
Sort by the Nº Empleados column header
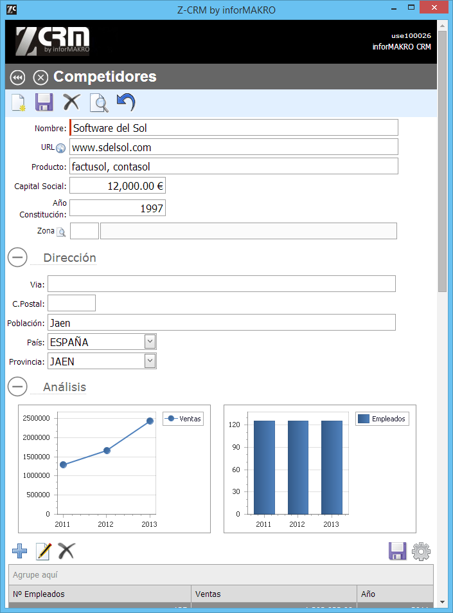100,594
